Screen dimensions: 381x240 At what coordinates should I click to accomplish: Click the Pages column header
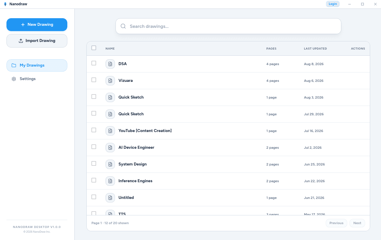click(x=271, y=49)
